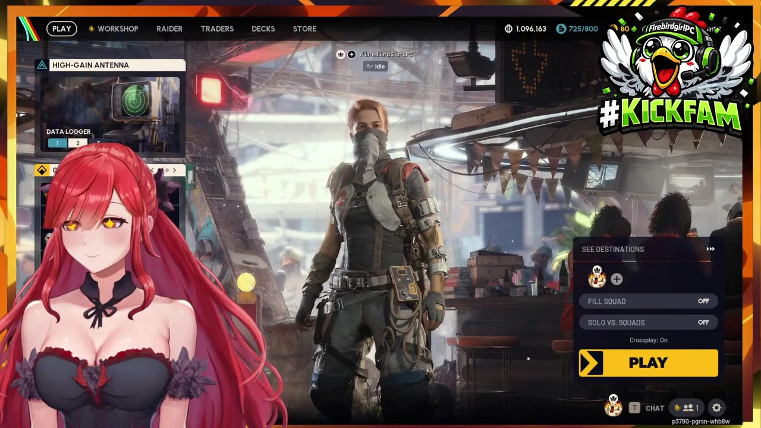Click the player avatar icon beside CHAT
This screenshot has height=428, width=761.
pyautogui.click(x=614, y=406)
